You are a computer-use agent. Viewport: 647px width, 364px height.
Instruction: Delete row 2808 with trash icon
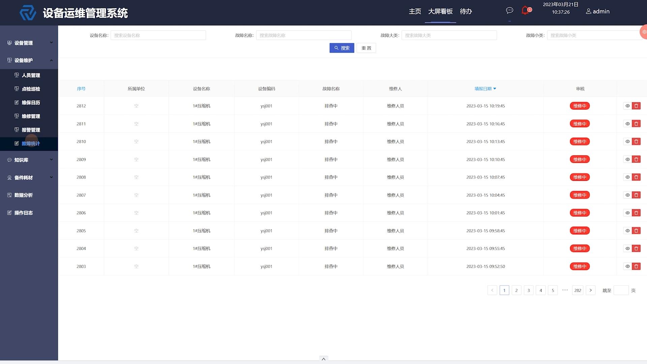coord(636,177)
